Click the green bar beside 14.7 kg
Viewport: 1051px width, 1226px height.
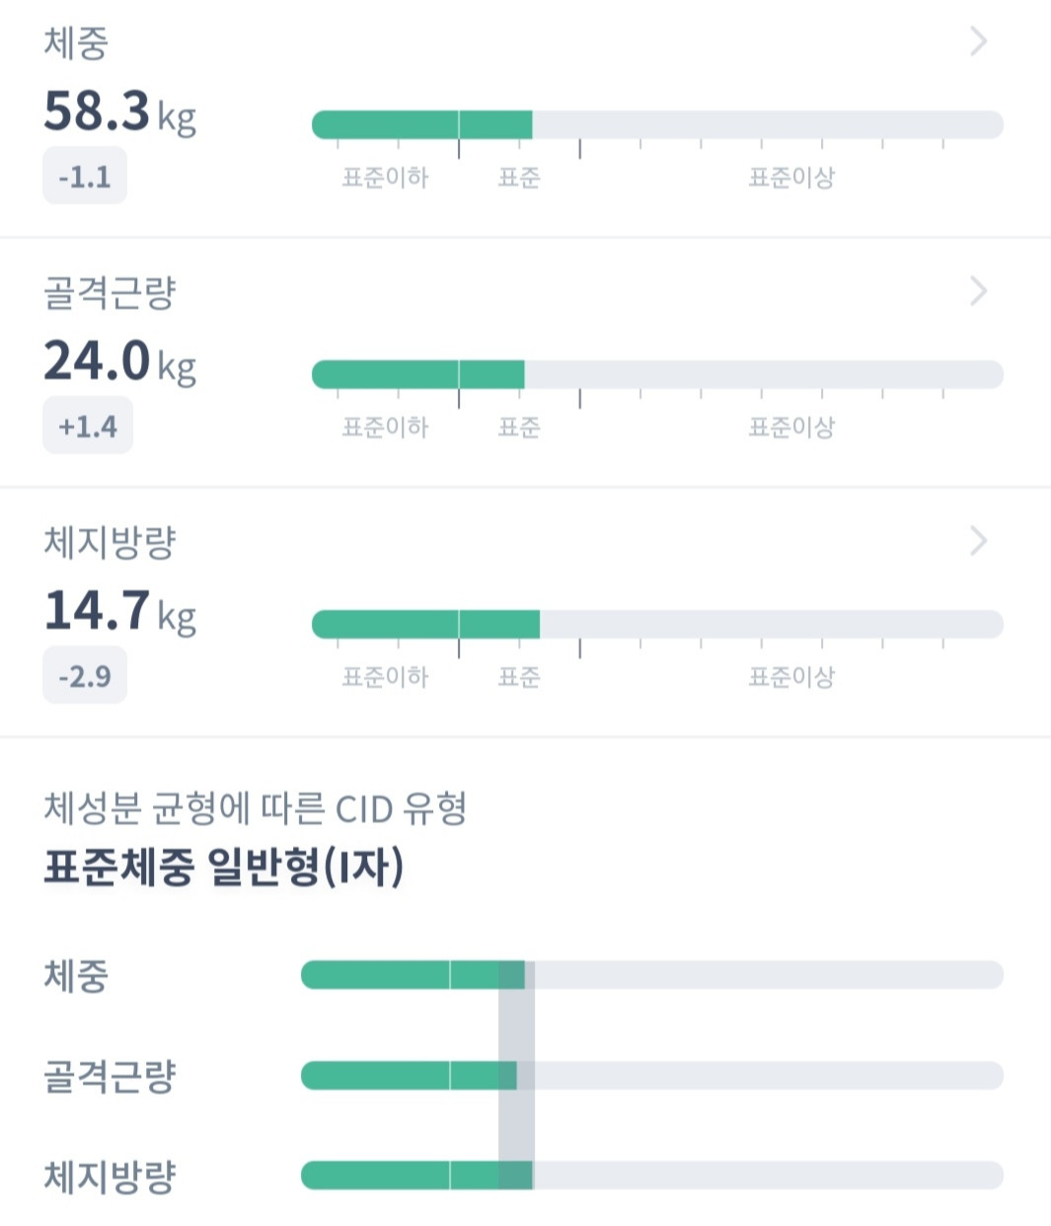[426, 625]
